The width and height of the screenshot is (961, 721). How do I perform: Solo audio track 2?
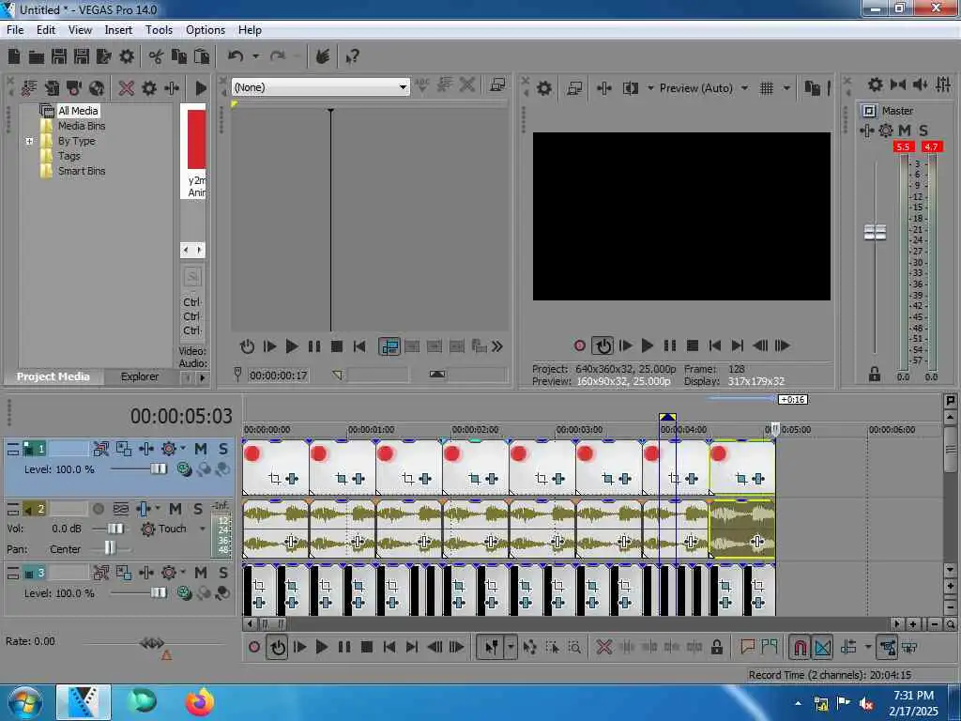(197, 509)
